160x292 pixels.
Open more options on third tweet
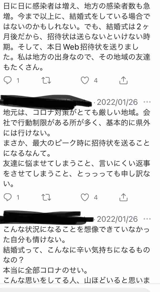[147, 219]
